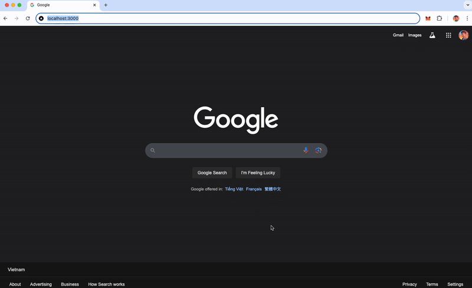
Task: Click the magnifier icon in search box
Action: [x=153, y=150]
